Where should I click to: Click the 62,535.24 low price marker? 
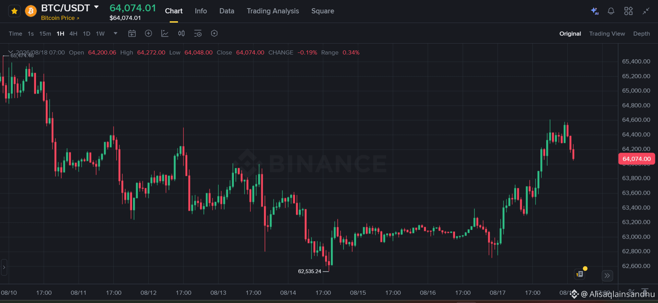click(x=309, y=271)
